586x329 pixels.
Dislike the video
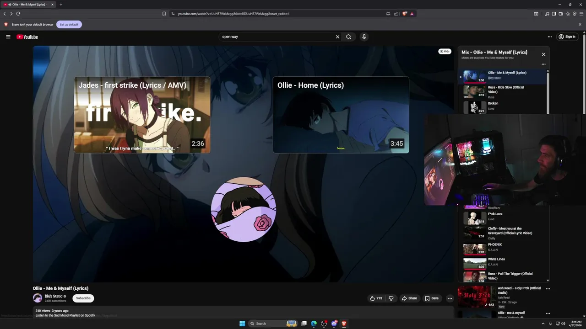coord(391,298)
